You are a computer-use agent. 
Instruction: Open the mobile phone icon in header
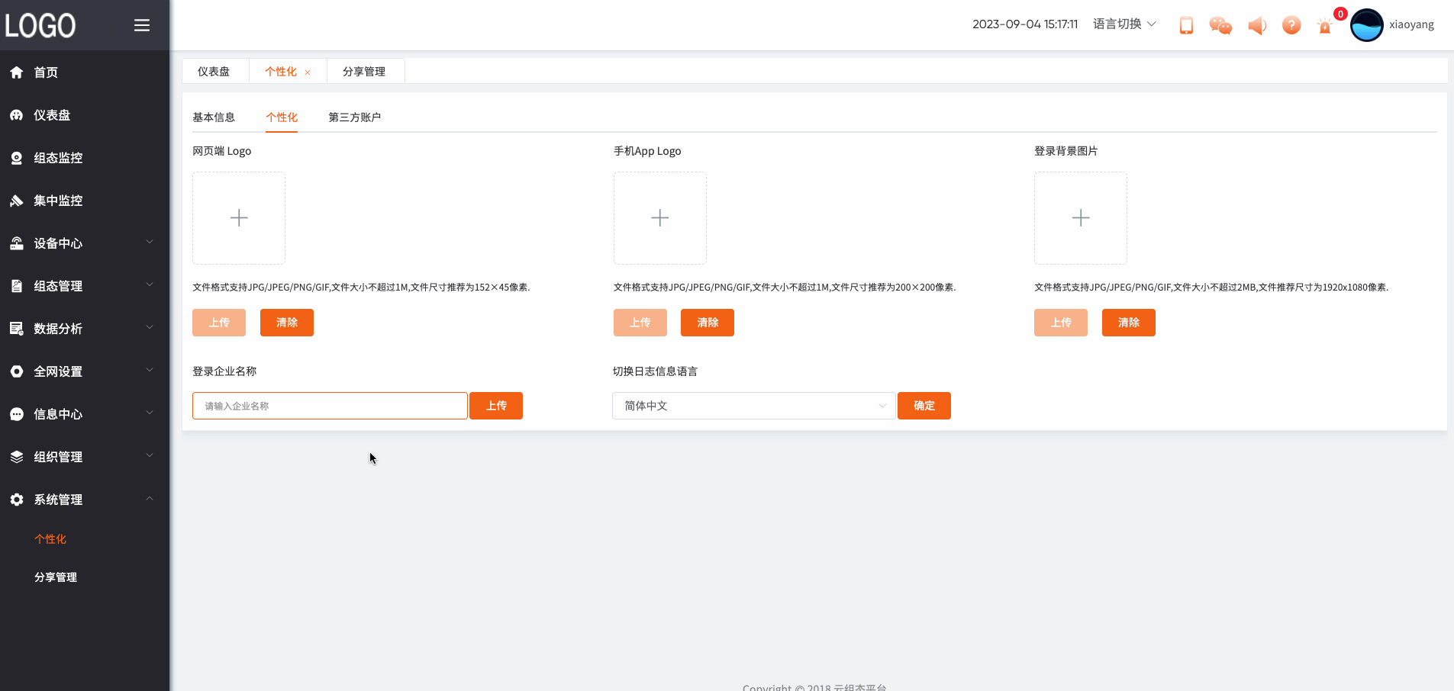(1186, 25)
